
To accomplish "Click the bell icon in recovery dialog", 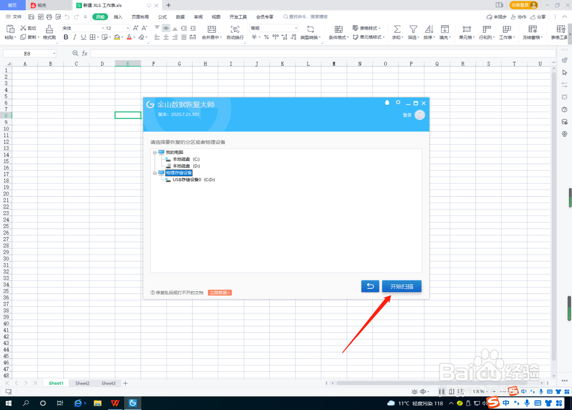I will [387, 102].
